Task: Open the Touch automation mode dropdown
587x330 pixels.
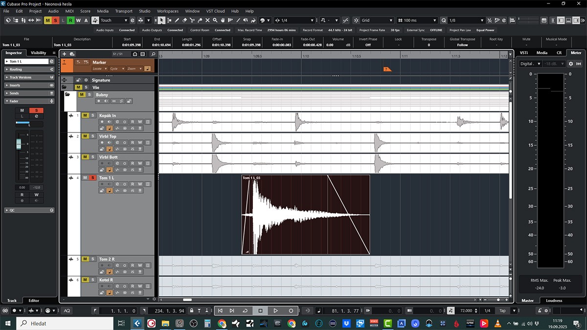Action: tap(125, 20)
